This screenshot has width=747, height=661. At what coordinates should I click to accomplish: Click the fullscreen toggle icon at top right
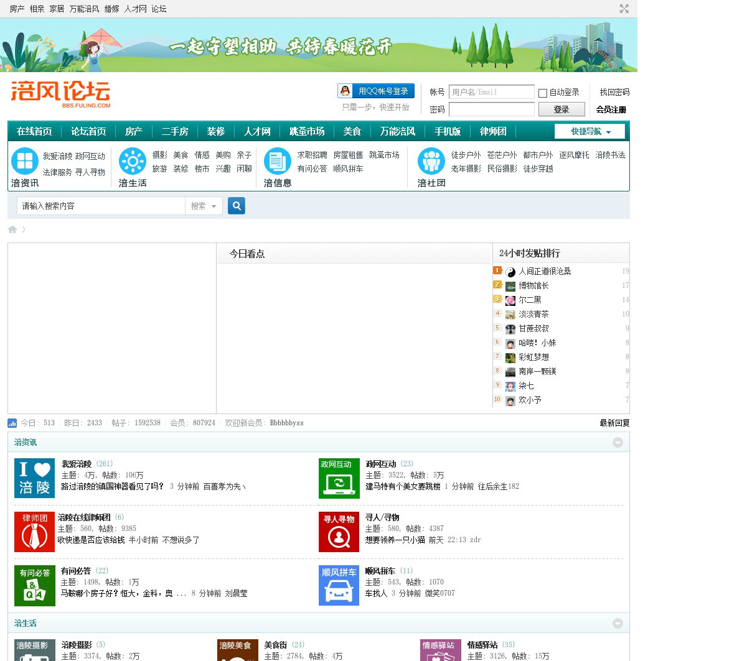click(624, 9)
